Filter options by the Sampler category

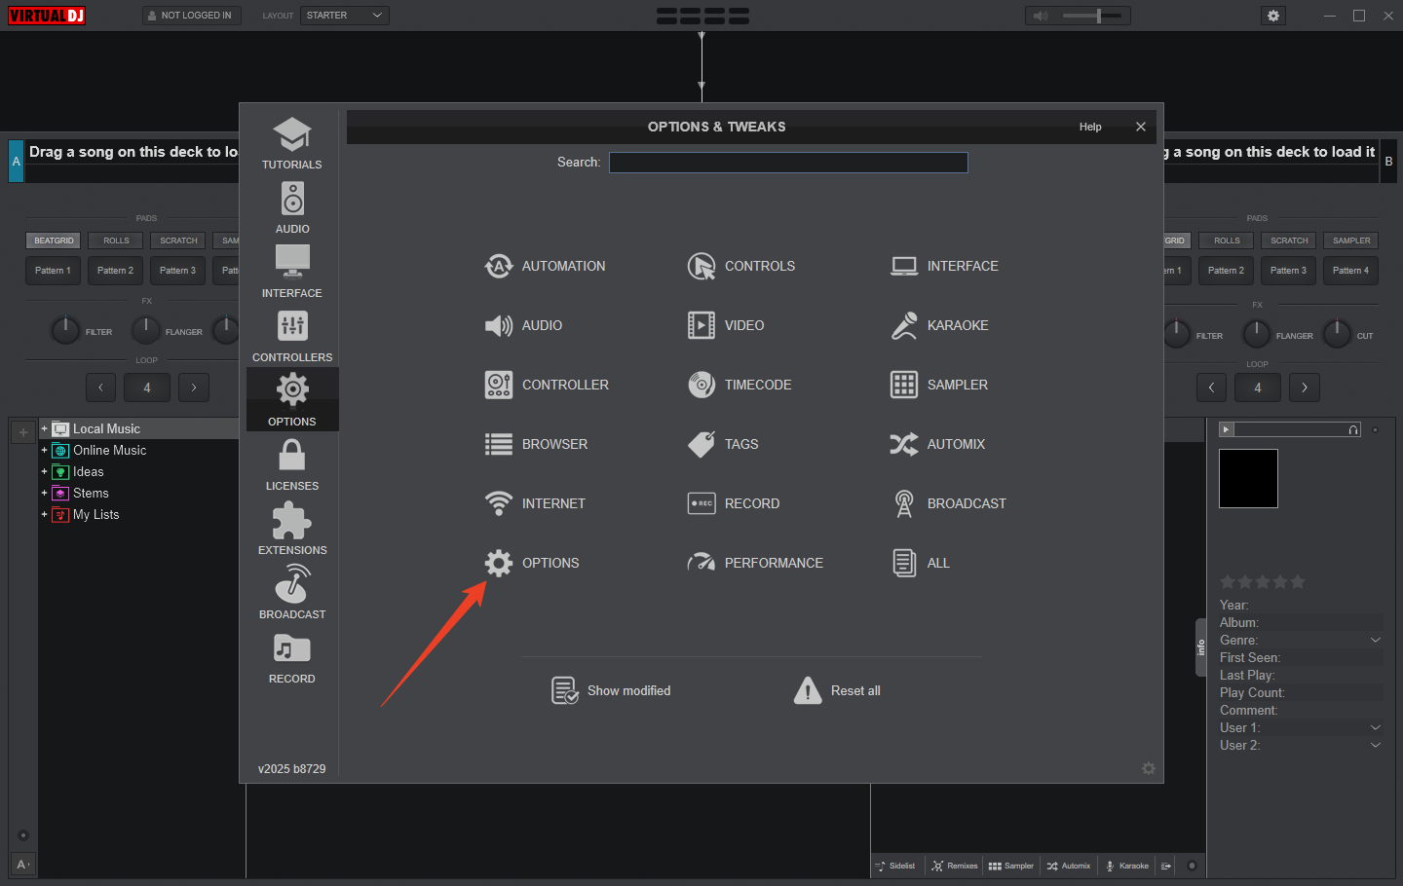pyautogui.click(x=939, y=385)
